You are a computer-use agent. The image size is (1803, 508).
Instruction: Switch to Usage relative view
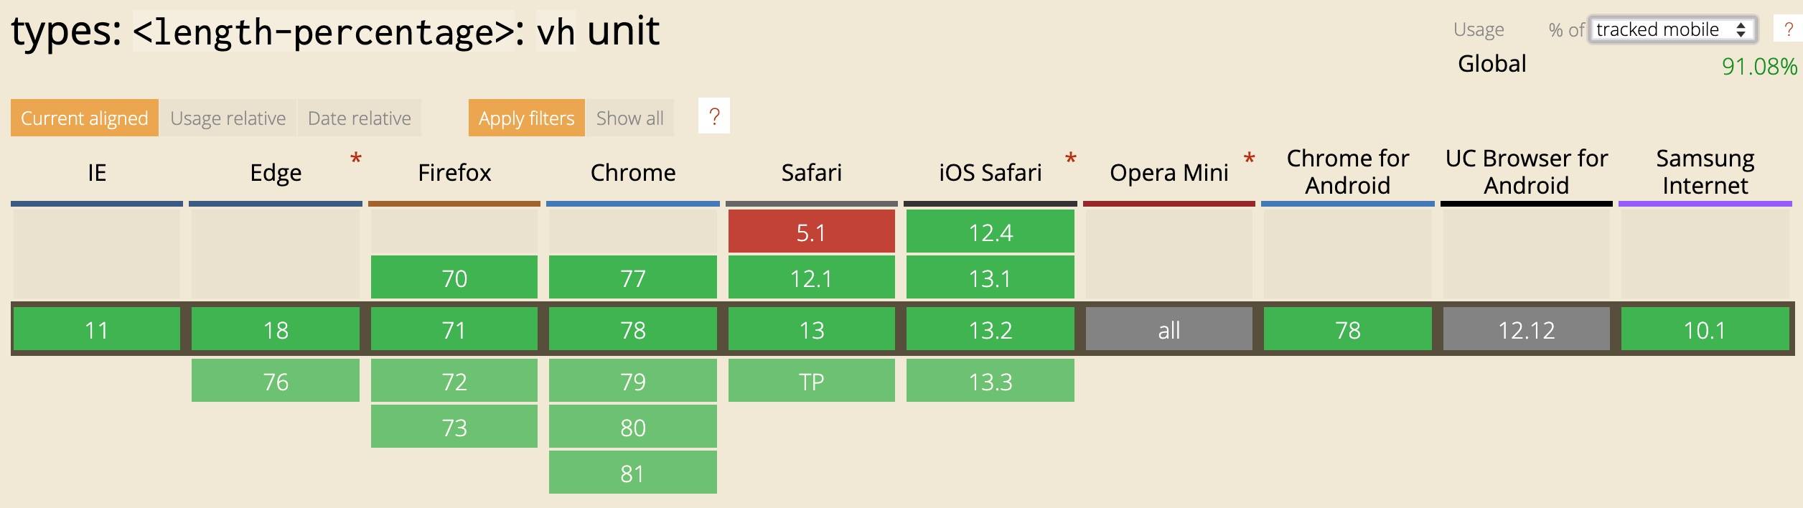pyautogui.click(x=228, y=118)
